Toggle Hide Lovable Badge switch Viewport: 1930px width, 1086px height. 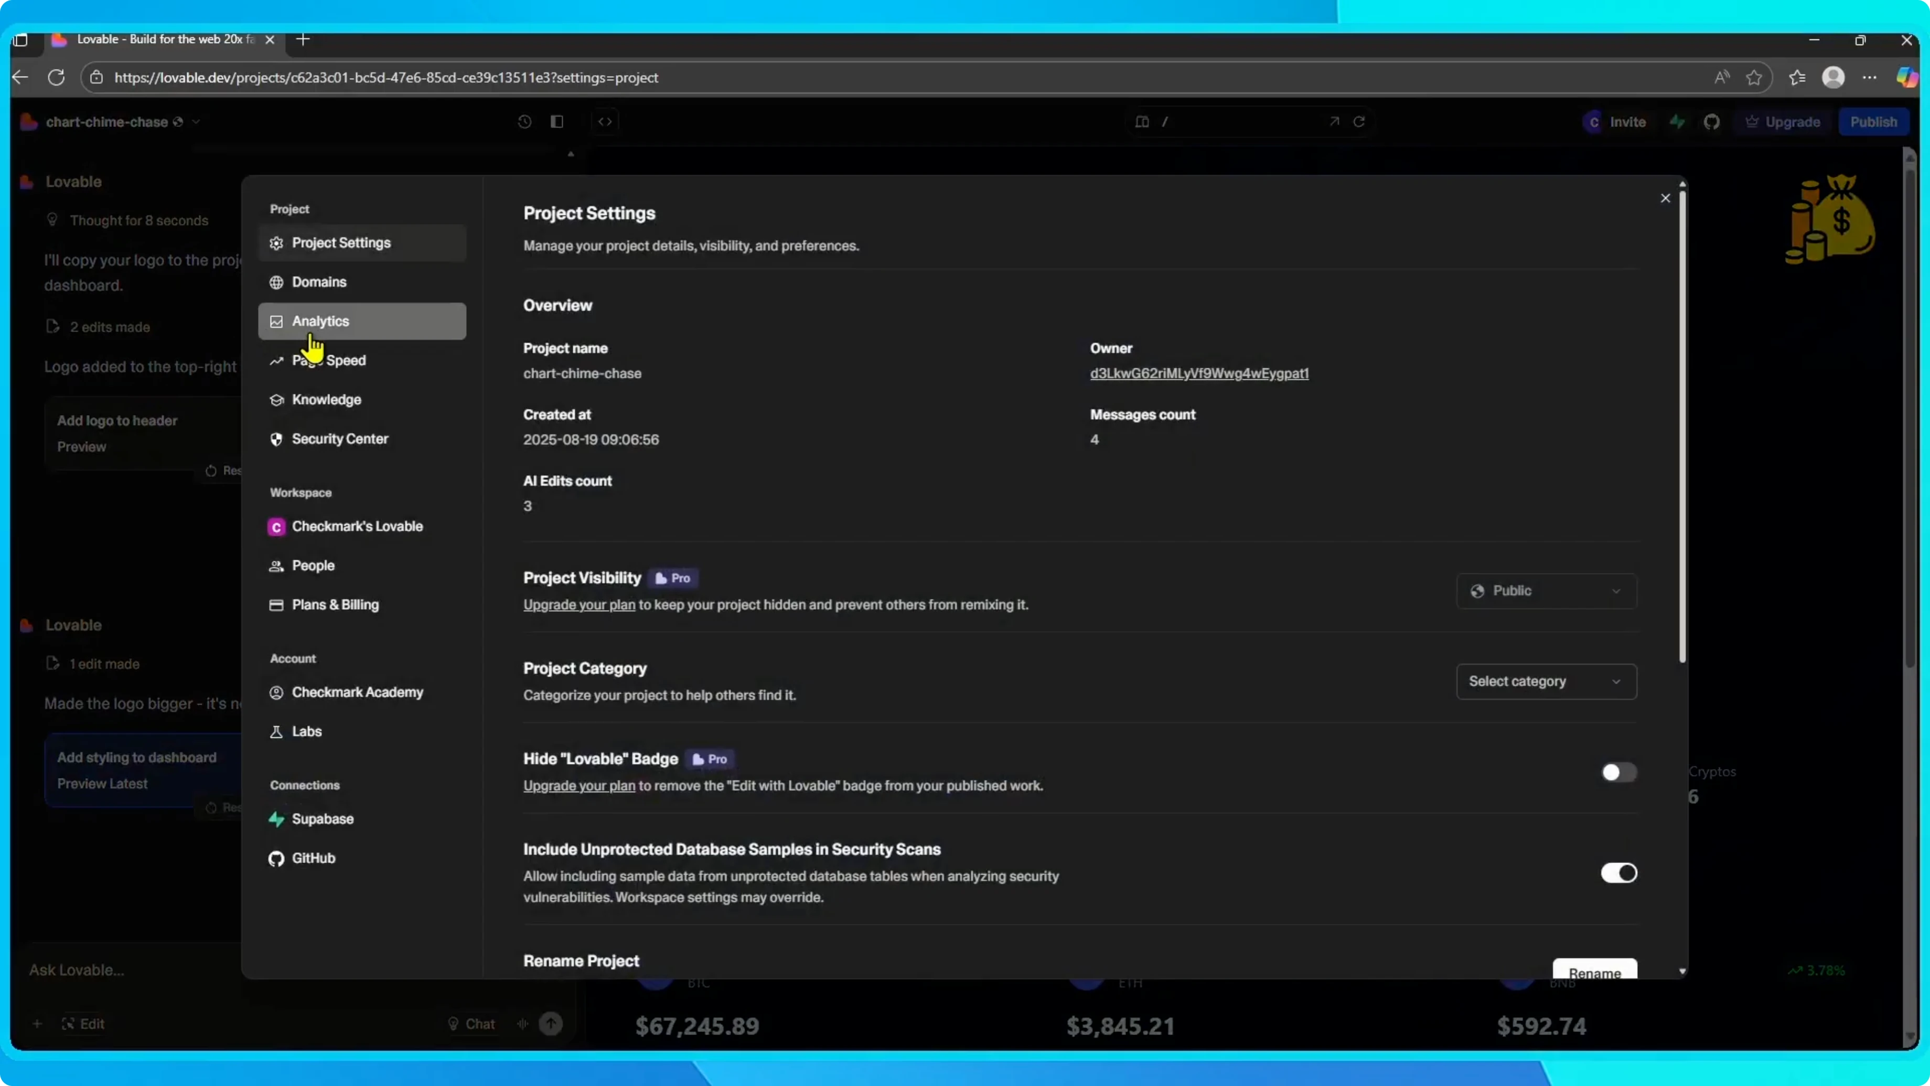tap(1618, 772)
